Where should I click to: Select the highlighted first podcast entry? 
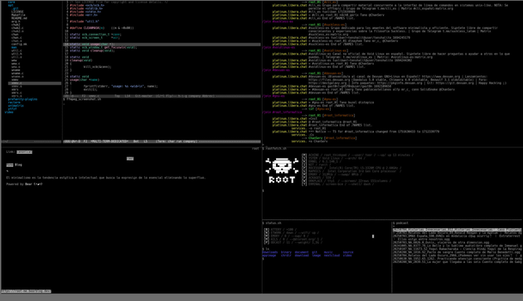(x=457, y=230)
